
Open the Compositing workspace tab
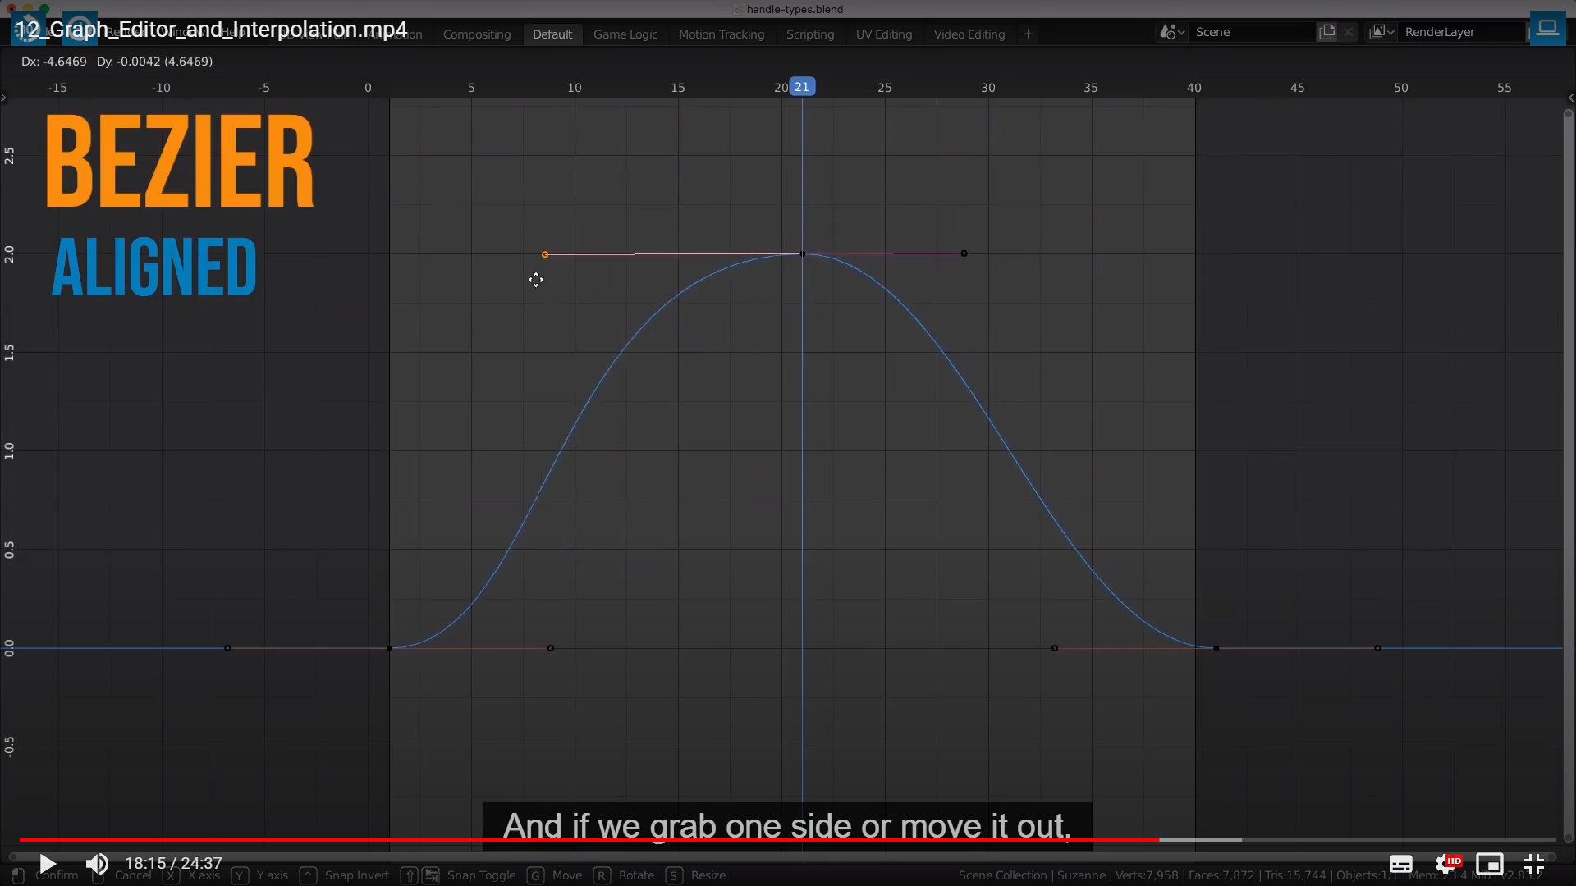(476, 34)
